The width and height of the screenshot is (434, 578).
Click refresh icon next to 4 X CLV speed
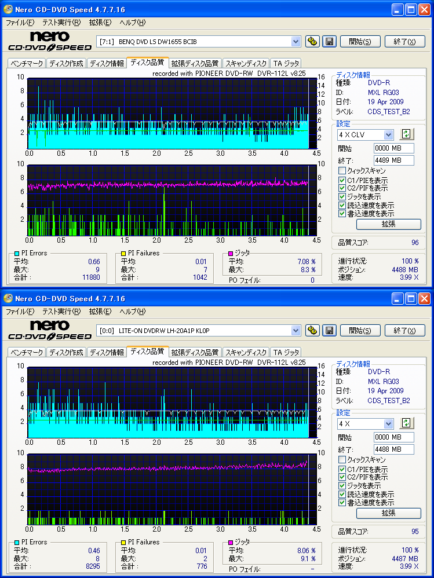click(406, 134)
